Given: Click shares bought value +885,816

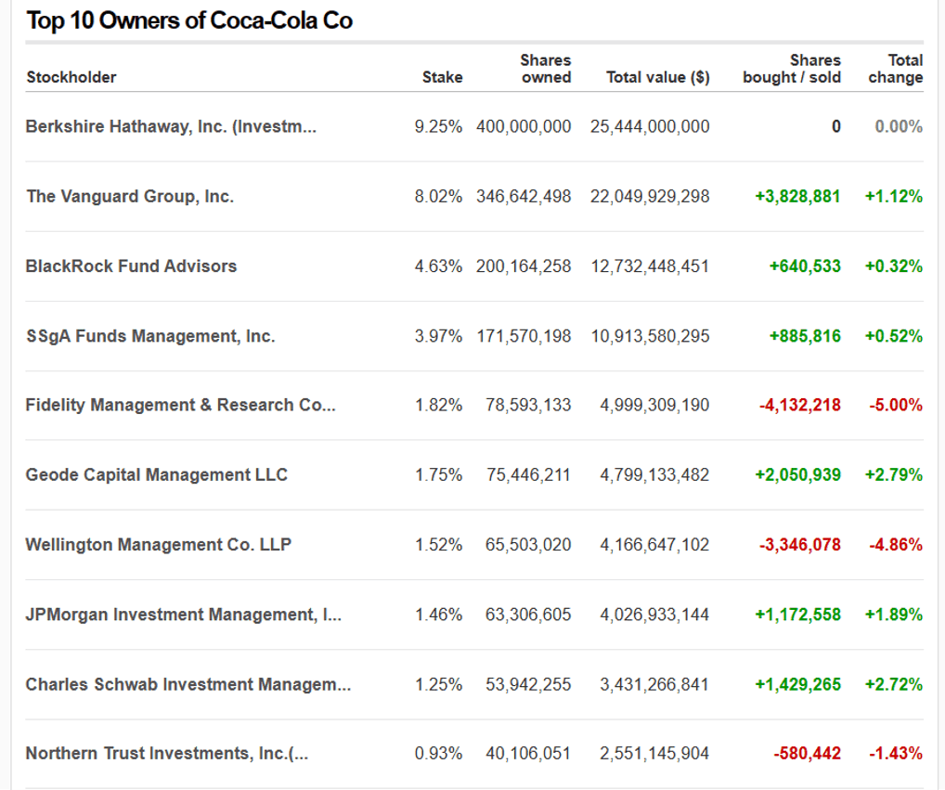Looking at the screenshot, I should pyautogui.click(x=805, y=336).
